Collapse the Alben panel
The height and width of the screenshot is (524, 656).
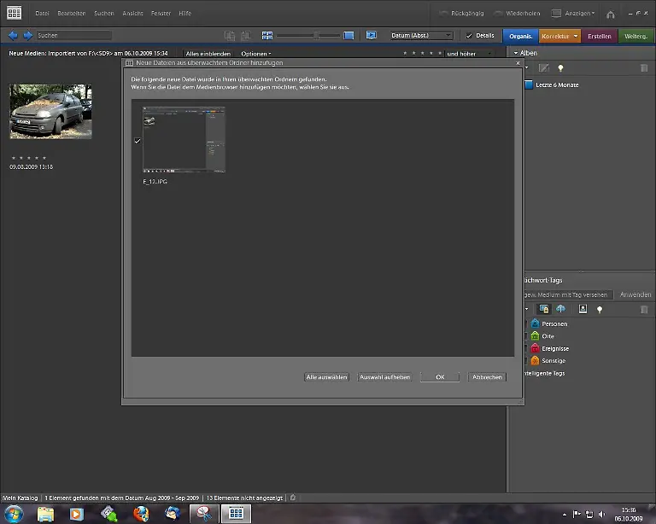[x=516, y=53]
